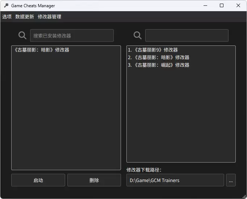
Task: Focus the trainer download search field
Action: pyautogui.click(x=187, y=36)
